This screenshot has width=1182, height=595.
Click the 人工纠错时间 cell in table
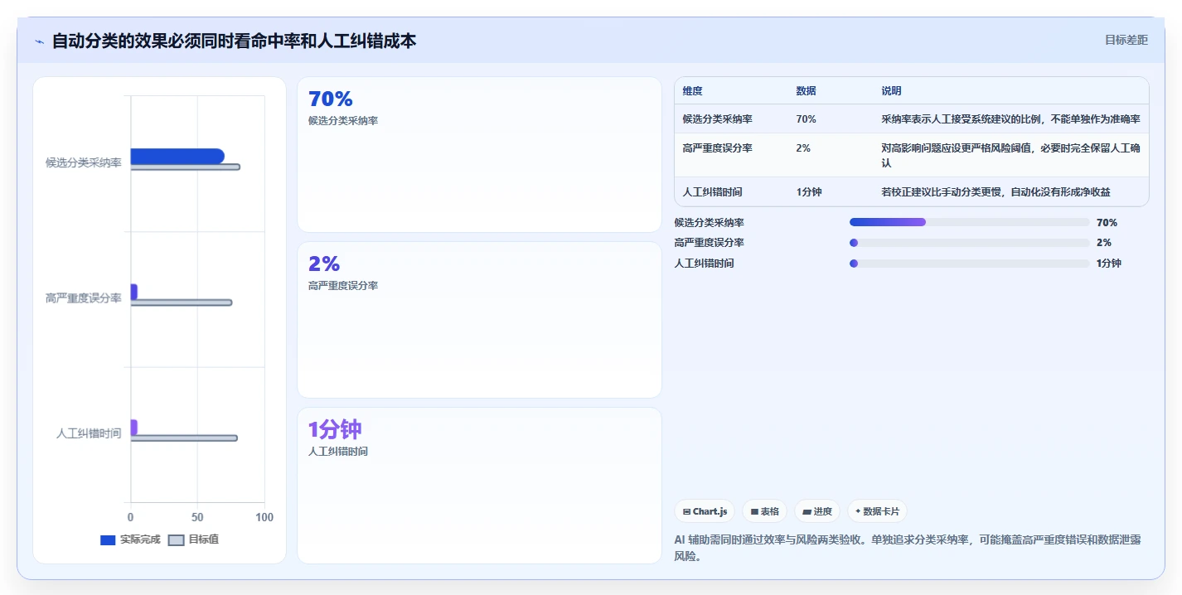click(712, 192)
